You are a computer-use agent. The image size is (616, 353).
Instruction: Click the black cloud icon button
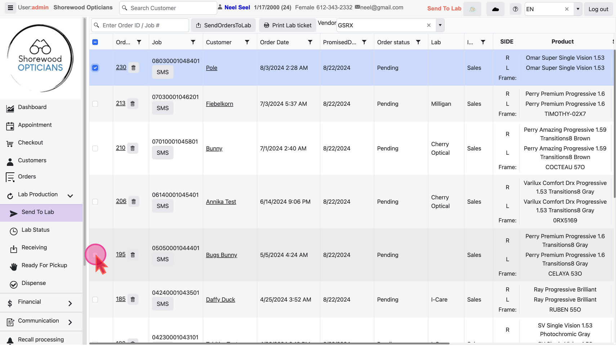tap(495, 9)
